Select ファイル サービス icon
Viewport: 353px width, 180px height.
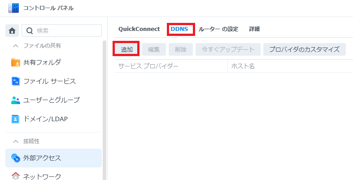tap(16, 81)
